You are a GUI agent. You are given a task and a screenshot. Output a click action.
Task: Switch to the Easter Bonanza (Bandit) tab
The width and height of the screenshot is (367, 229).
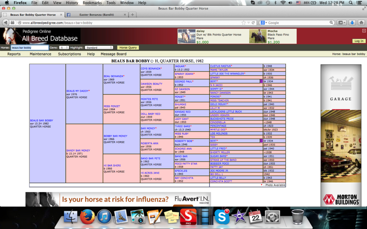pyautogui.click(x=97, y=15)
